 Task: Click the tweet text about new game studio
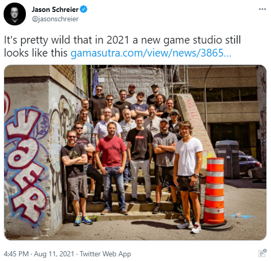tap(122, 46)
